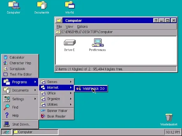Click the help question mark title button
Viewport: 182px width, 136px height.
coord(156,20)
